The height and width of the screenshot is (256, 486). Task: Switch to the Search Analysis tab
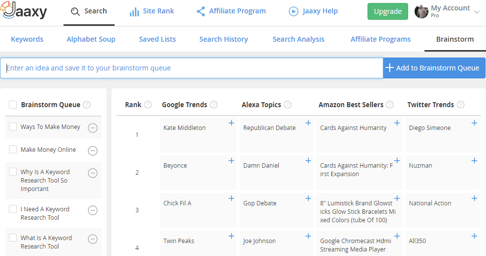coord(299,39)
